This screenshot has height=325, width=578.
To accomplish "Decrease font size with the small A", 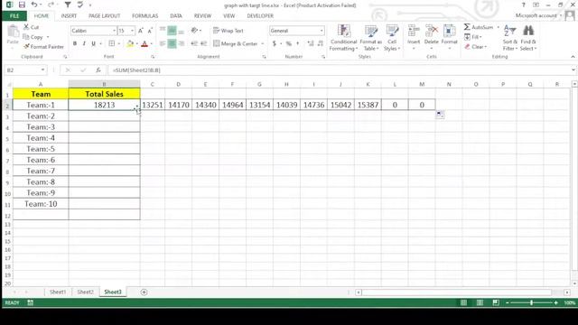I will 150,31.
